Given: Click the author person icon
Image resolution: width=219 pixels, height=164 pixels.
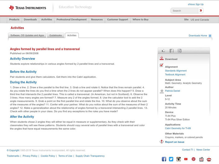Looking at the screenshot, I should tap(162, 91).
